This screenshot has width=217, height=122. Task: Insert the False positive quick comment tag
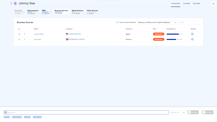(x=17, y=117)
